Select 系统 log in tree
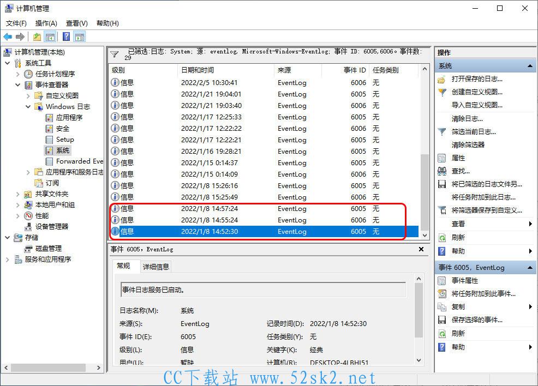Viewport: 538px width, 386px height. coord(62,150)
